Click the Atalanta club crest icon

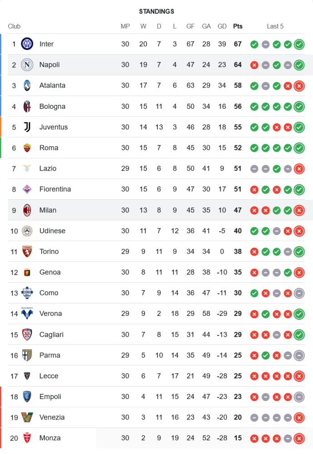pyautogui.click(x=27, y=85)
